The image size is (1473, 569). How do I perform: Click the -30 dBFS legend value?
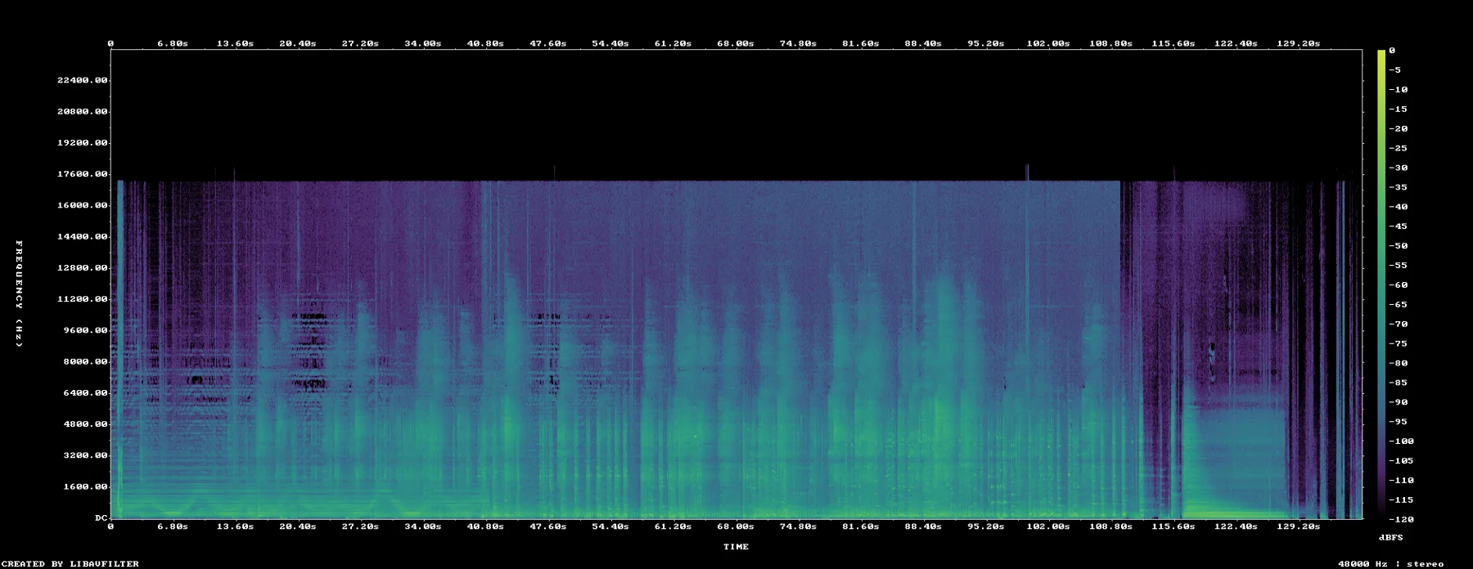(x=1399, y=168)
